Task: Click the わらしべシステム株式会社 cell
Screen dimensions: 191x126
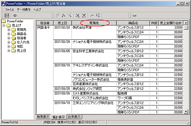Action: tap(94, 98)
